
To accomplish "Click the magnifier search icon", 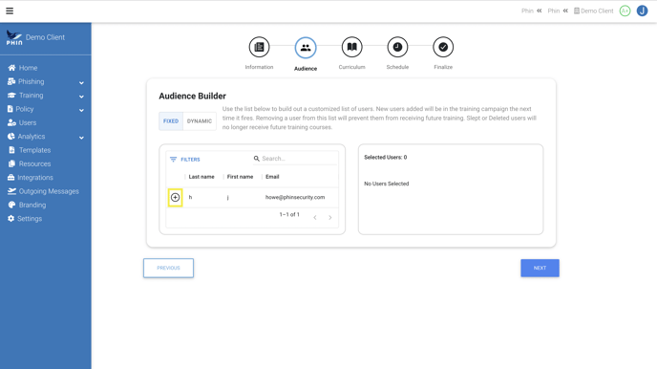I will [x=257, y=159].
